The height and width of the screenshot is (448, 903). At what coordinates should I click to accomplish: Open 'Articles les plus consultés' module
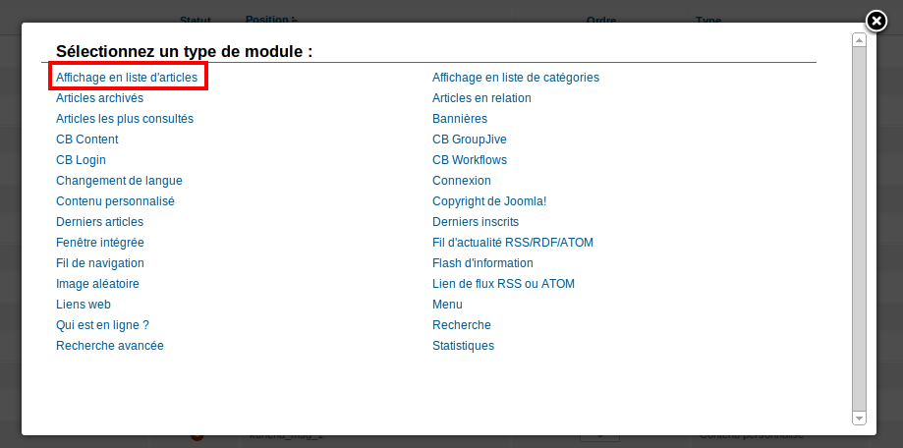click(125, 119)
